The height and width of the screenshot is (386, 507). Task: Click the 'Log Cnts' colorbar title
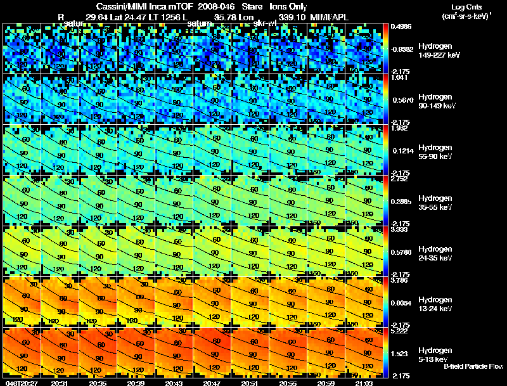[x=466, y=7]
